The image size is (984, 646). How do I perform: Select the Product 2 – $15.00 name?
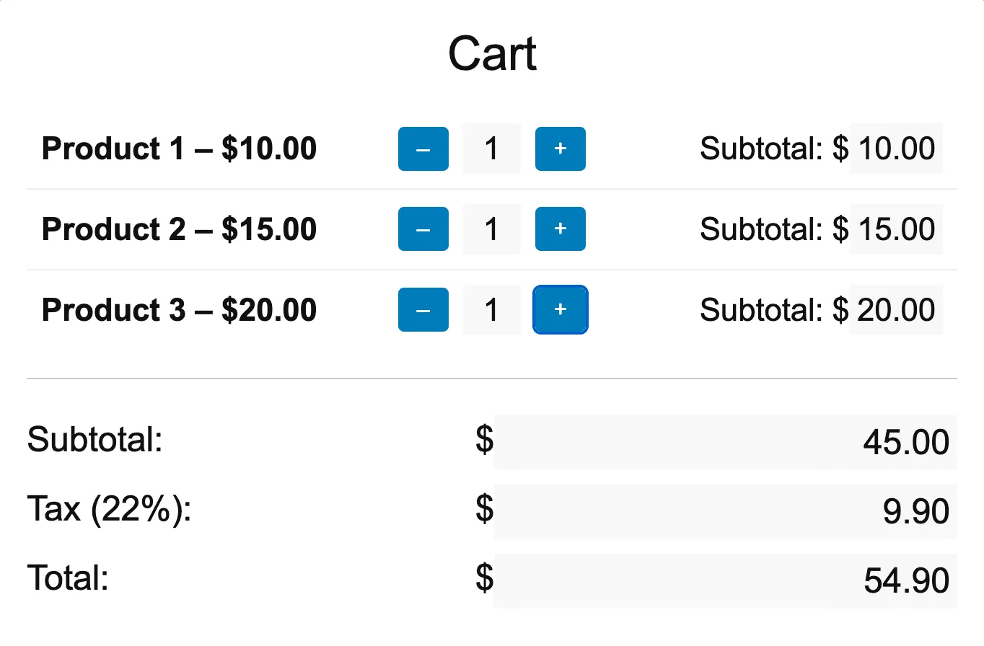[179, 229]
